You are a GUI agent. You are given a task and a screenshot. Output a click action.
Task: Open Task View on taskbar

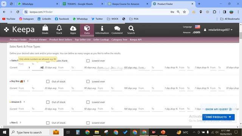(68, 132)
